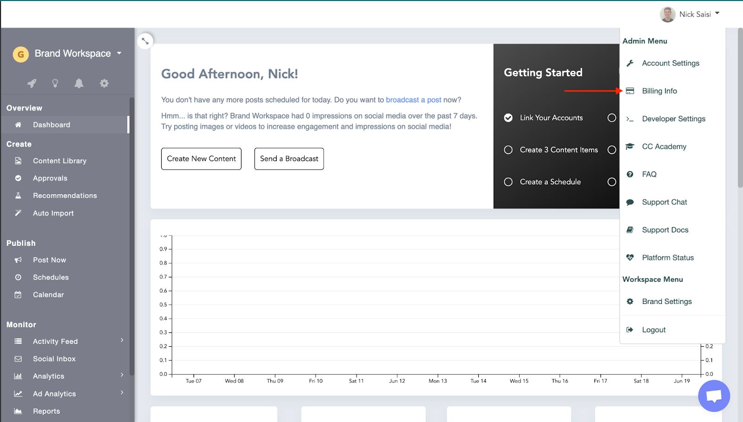Viewport: 743px width, 422px height.
Task: Open Brand Settings in Workspace Menu
Action: pos(667,302)
